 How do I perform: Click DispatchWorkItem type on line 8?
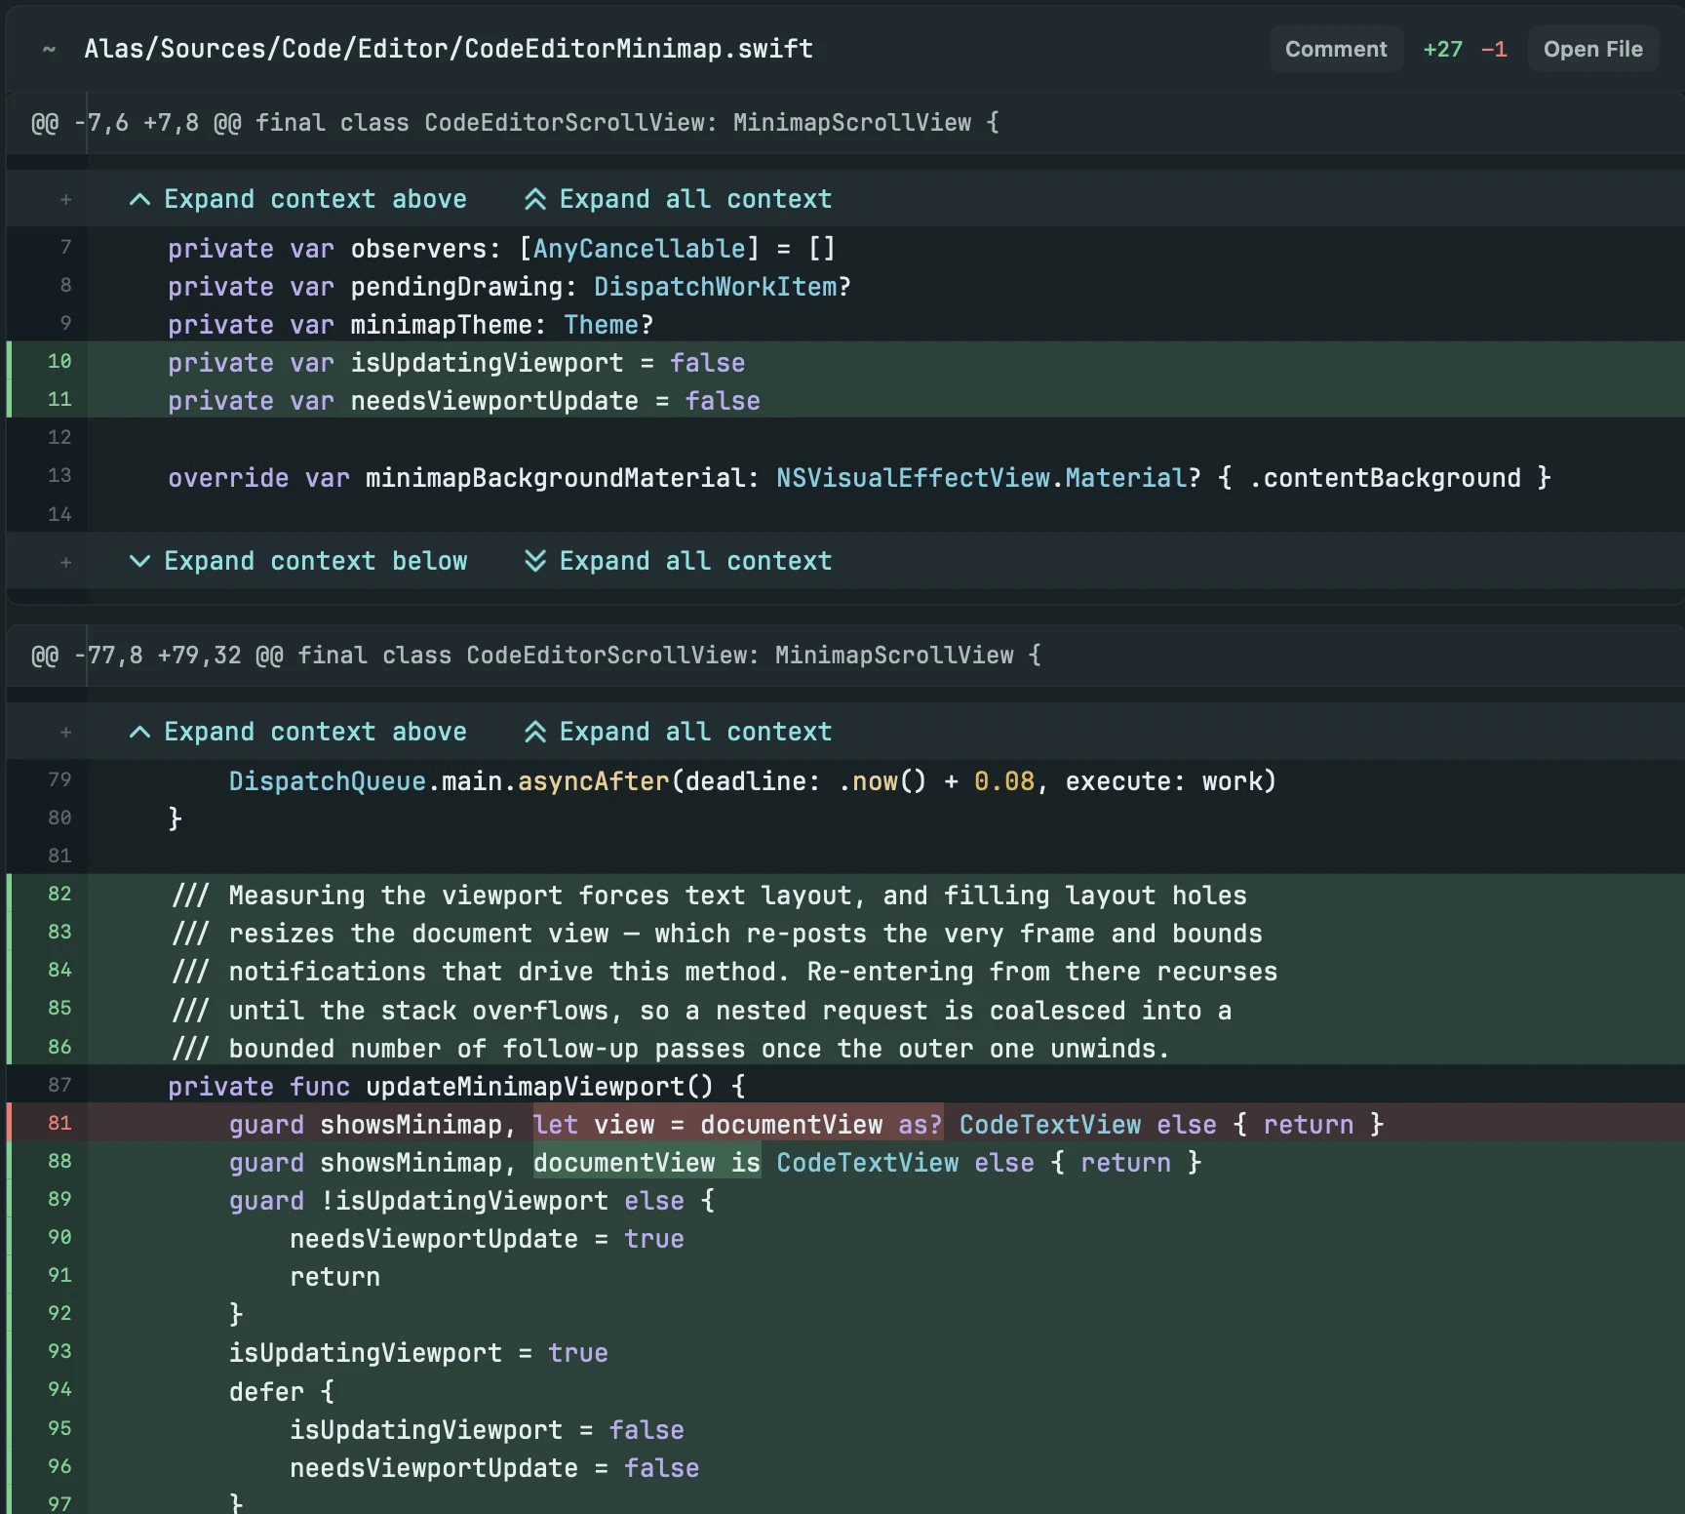(x=715, y=287)
